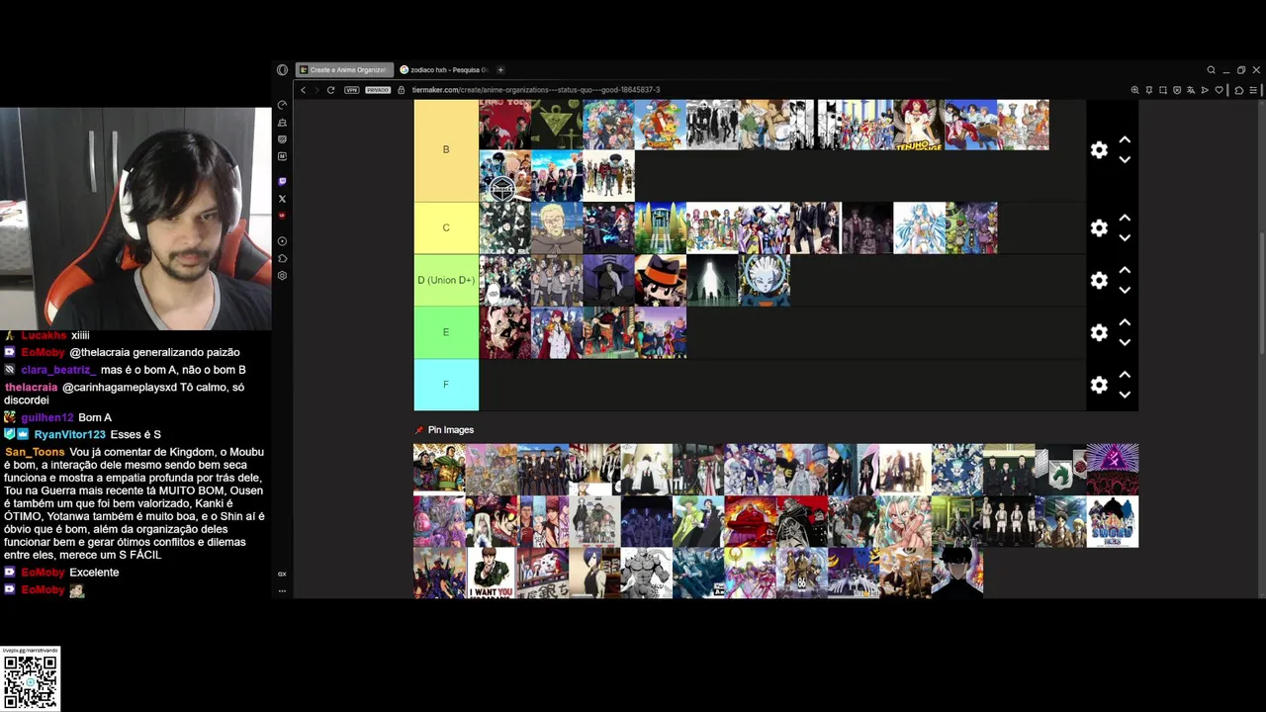
Task: Open sidebar three-dots more options
Action: pyautogui.click(x=282, y=591)
